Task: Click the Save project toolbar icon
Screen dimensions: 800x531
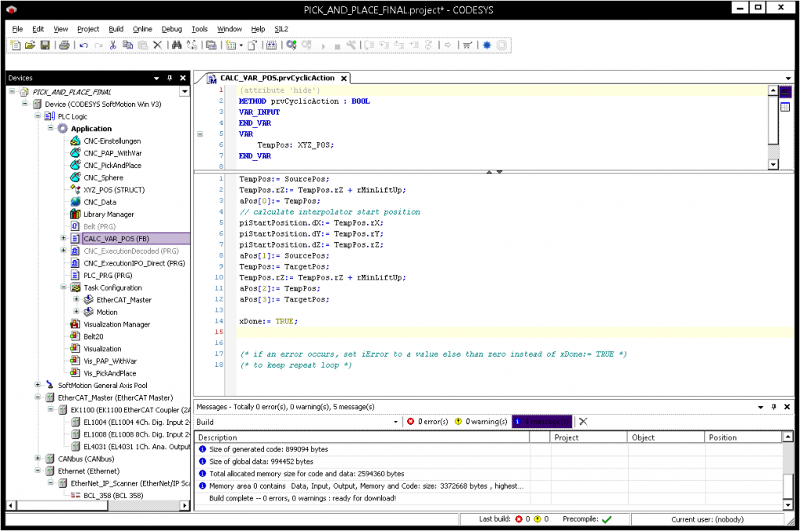Action: 45,45
